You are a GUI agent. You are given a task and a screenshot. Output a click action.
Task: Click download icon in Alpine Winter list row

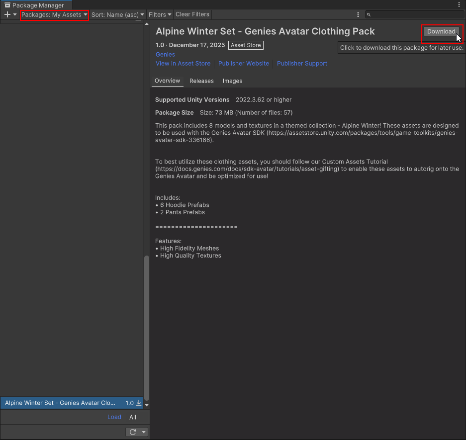pyautogui.click(x=139, y=403)
